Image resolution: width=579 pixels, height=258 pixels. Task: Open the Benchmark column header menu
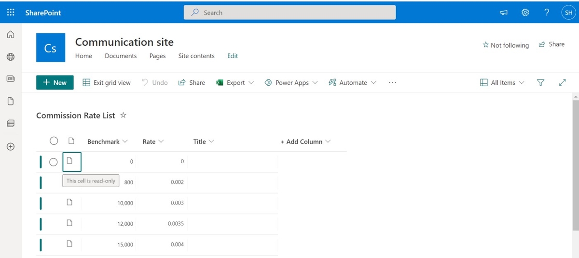(107, 142)
